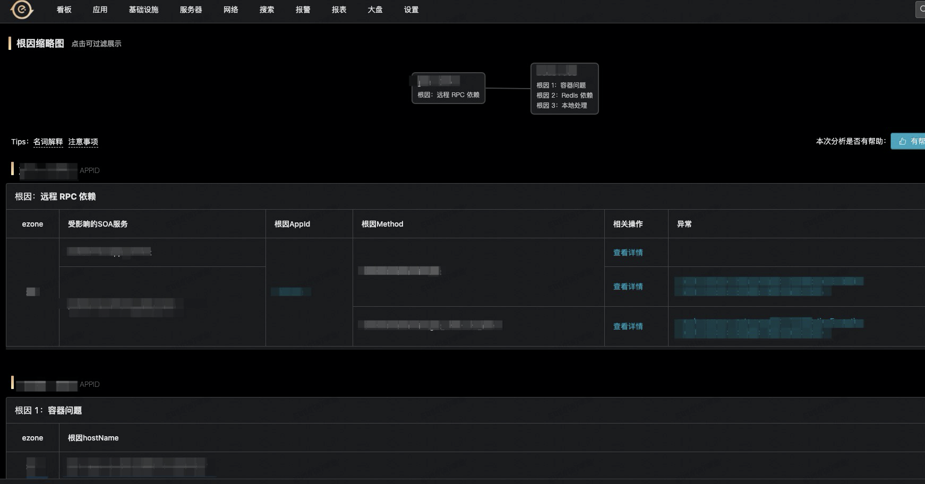The width and height of the screenshot is (925, 484).
Task: Open the 服务器 menu
Action: tap(191, 10)
